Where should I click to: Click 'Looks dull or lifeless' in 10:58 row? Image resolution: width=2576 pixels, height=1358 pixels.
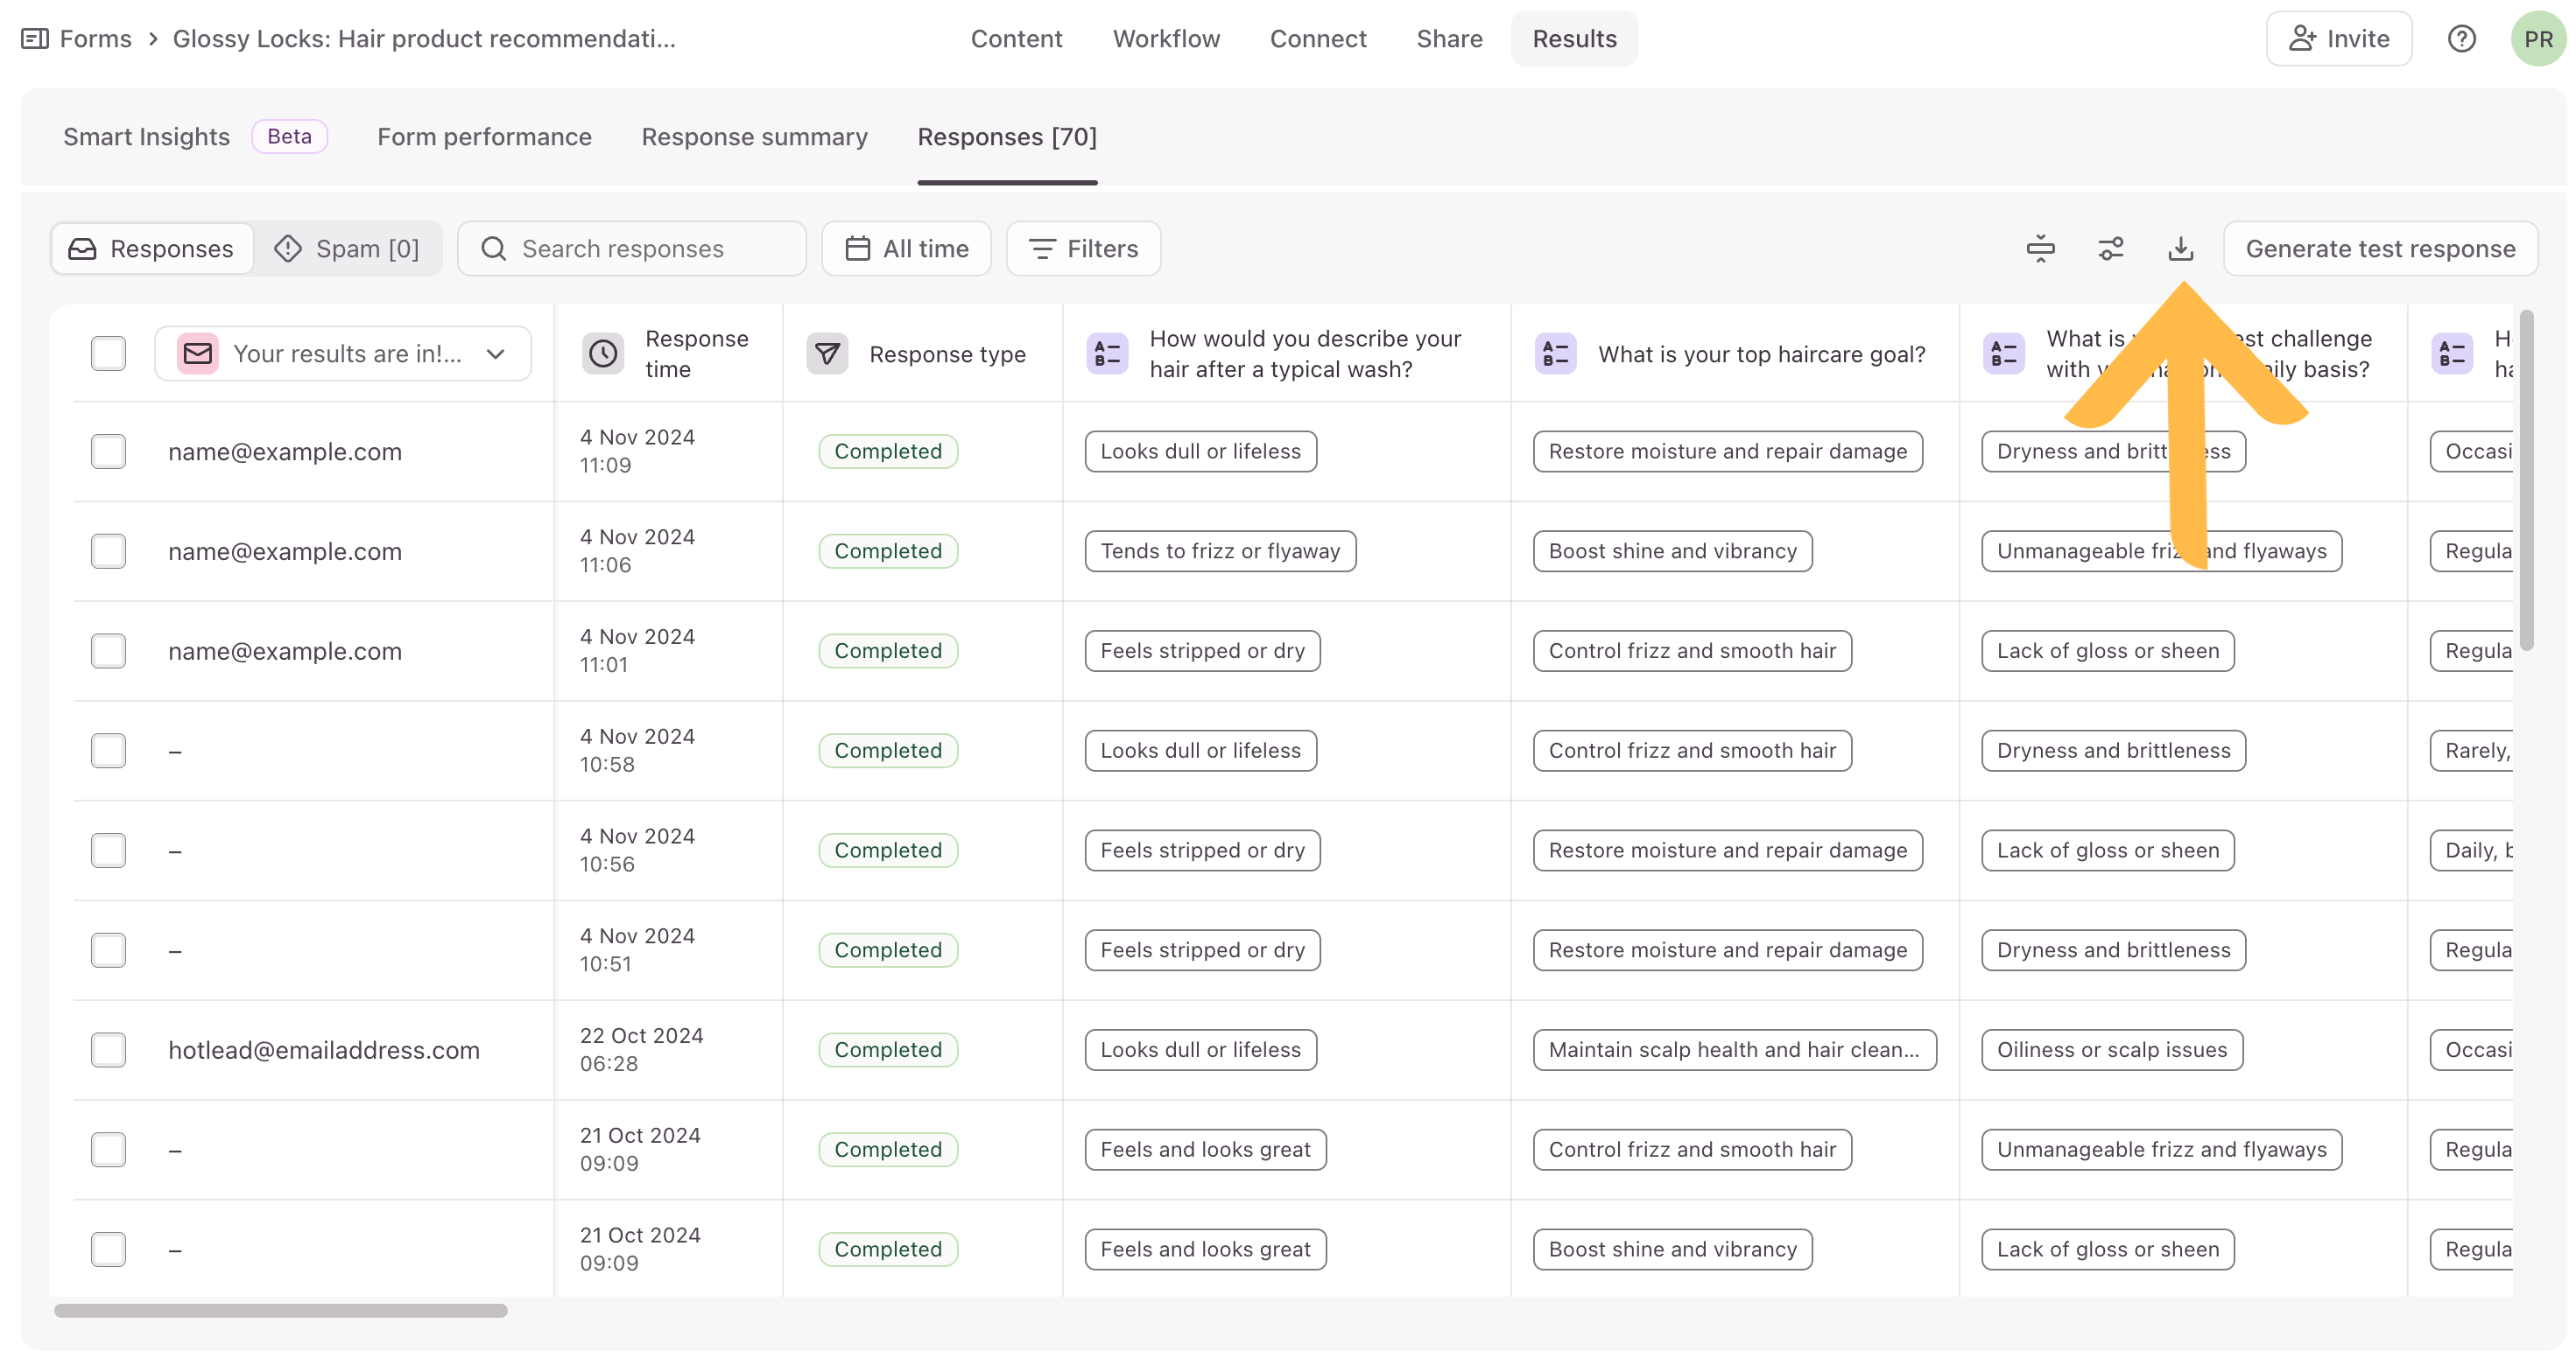point(1200,751)
